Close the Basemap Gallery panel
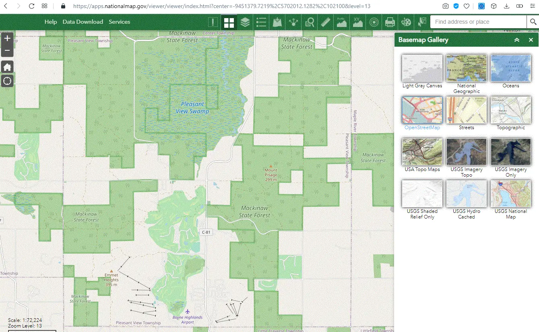Screen dimensions: 539x332 coord(531,40)
